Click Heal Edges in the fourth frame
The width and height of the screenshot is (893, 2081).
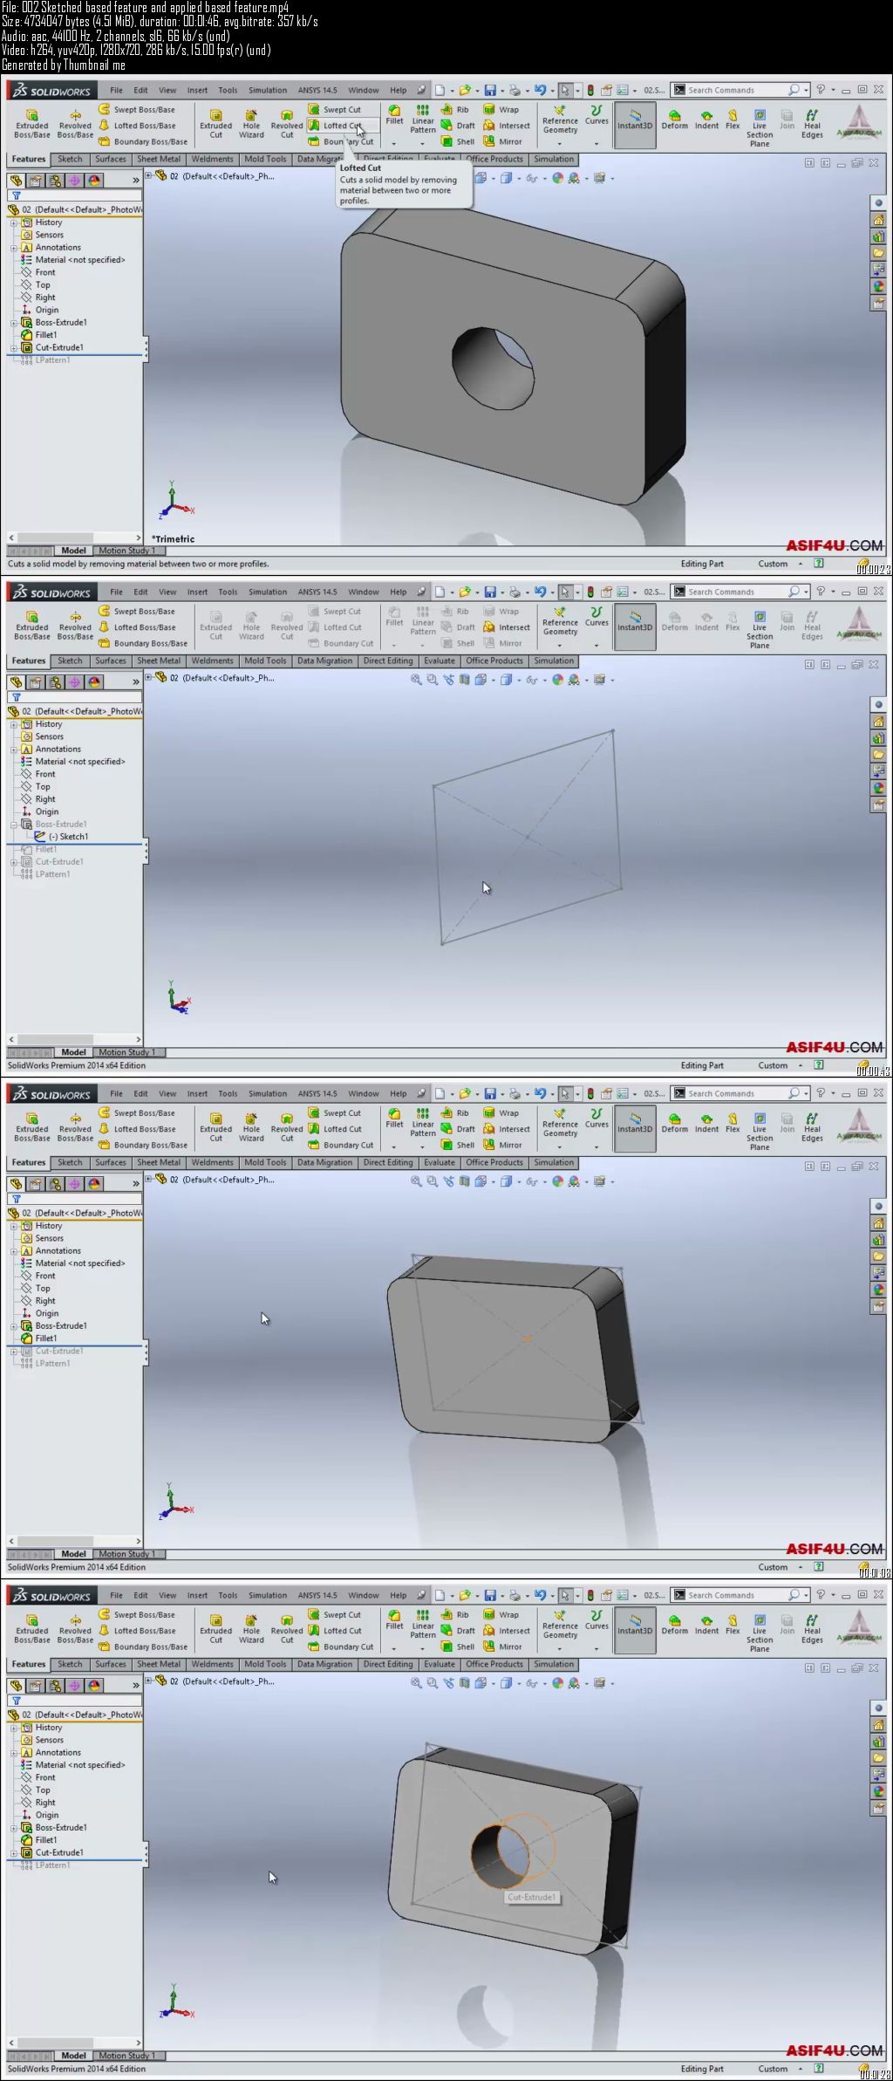click(x=813, y=1627)
